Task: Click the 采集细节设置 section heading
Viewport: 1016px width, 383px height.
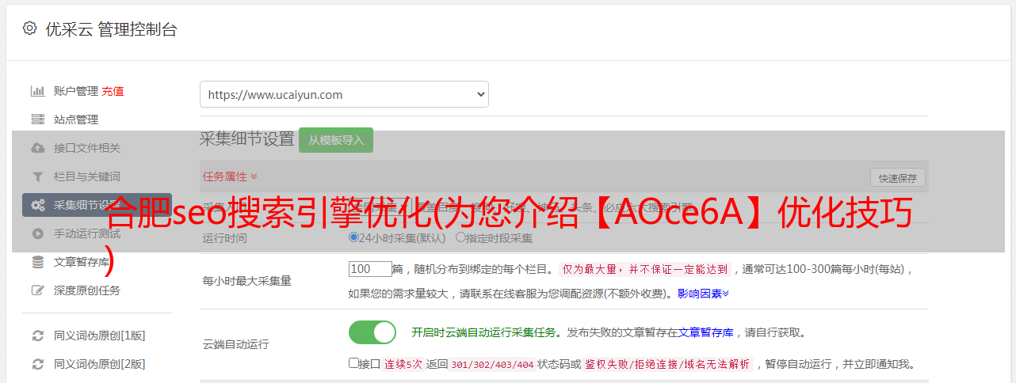Action: 247,139
